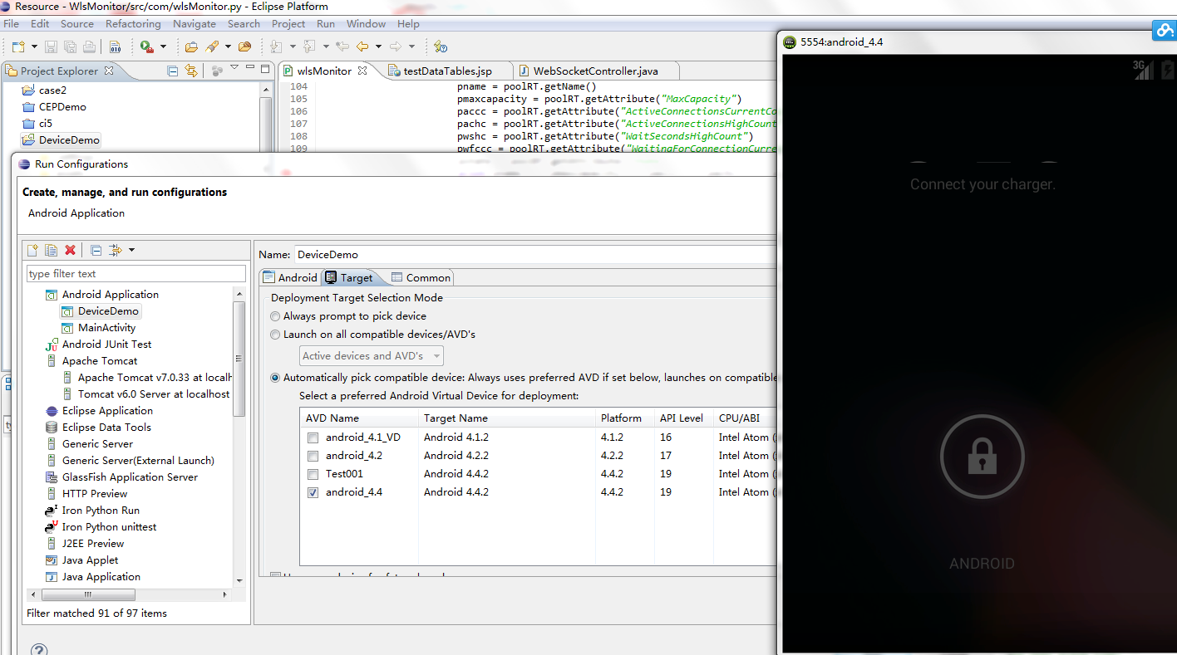This screenshot has width=1177, height=655.
Task: Switch to the Target tab
Action: pyautogui.click(x=349, y=278)
